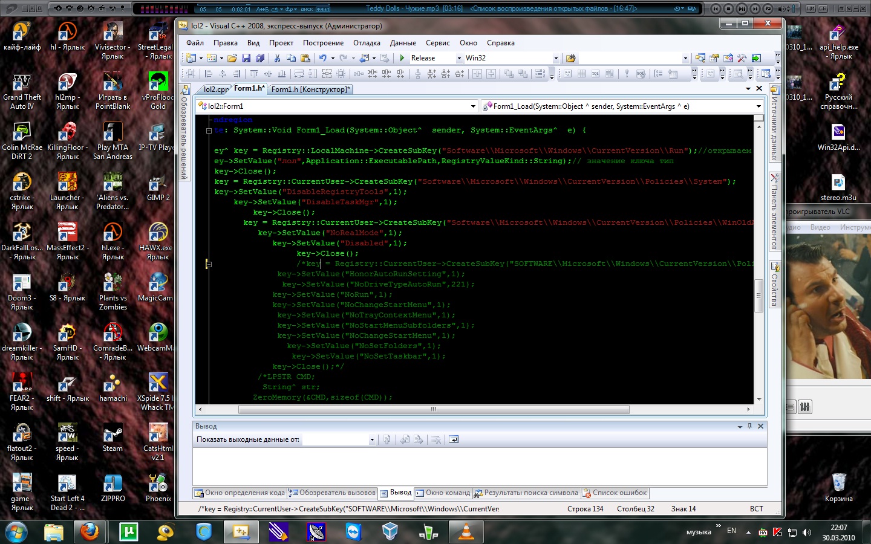
Task: Open the Панель элементов side tab
Action: pos(774,212)
